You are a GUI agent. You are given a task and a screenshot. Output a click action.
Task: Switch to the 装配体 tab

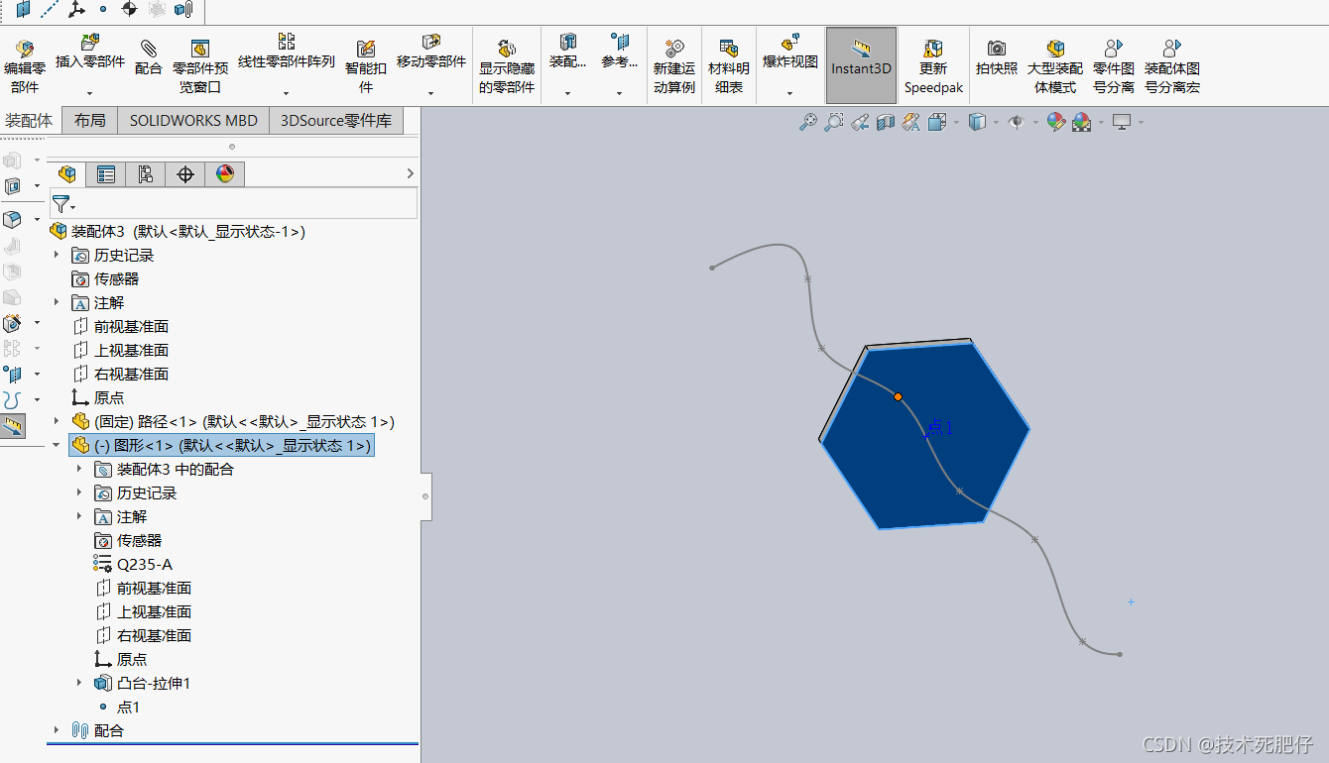tap(30, 120)
